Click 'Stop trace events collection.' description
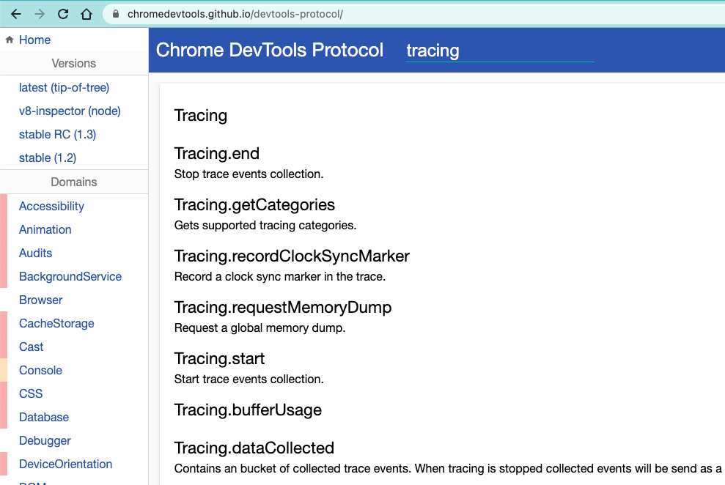725x485 pixels. 249,174
